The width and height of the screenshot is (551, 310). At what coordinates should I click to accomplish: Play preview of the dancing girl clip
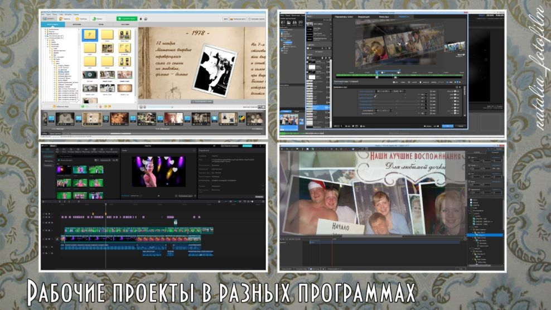tap(159, 196)
